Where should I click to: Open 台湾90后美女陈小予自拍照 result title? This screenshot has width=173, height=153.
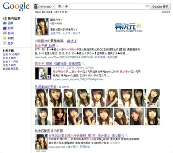(86, 135)
